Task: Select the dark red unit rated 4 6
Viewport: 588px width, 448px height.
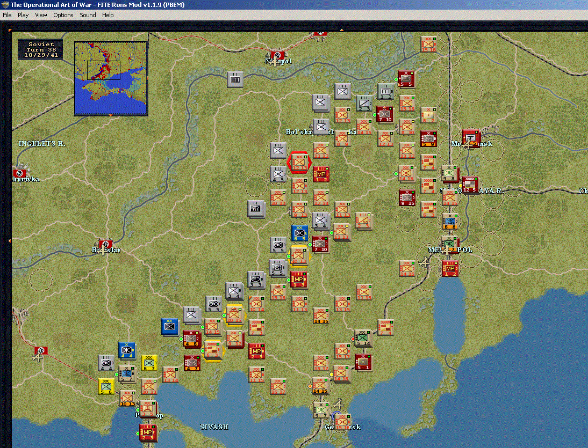Action: (x=191, y=339)
